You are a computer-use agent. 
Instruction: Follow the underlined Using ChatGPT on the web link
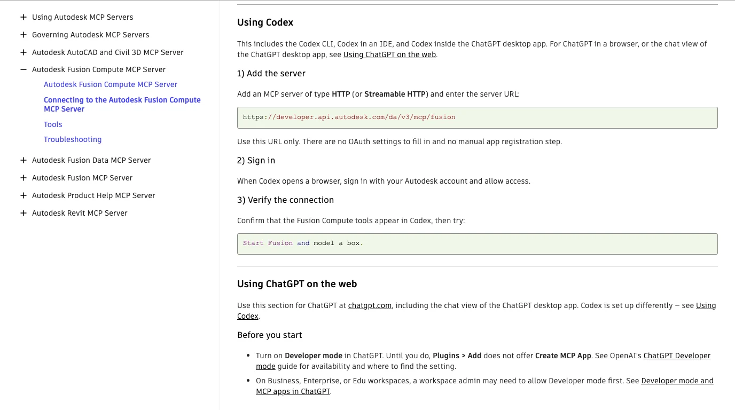click(x=389, y=54)
